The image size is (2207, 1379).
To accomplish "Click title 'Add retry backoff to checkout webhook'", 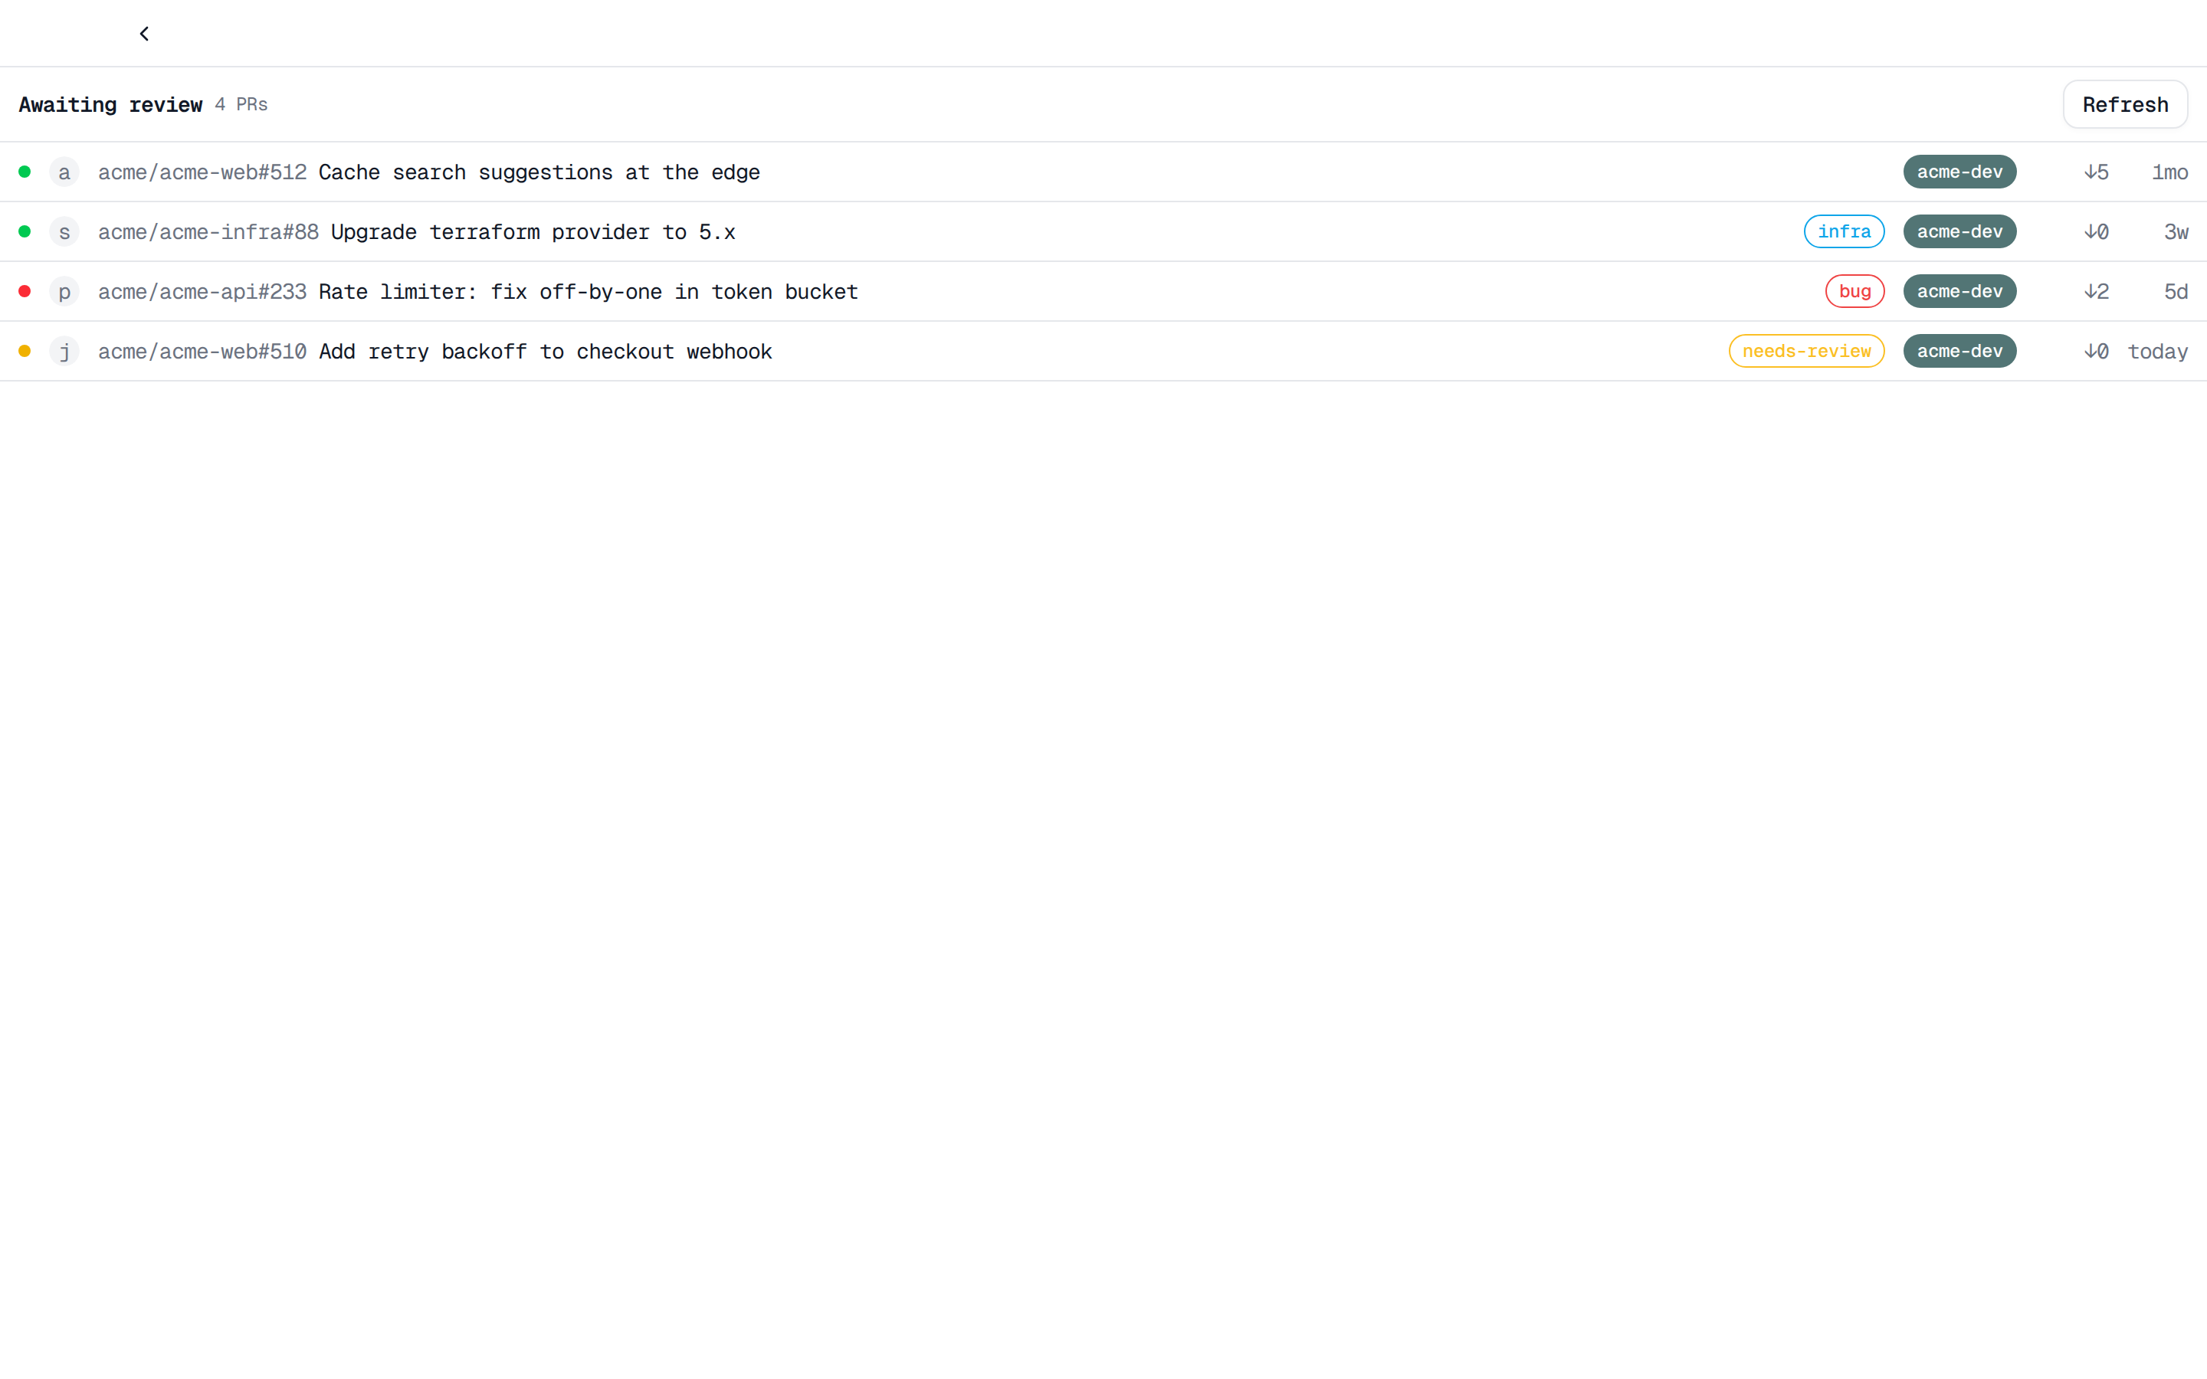I will 546,351.
